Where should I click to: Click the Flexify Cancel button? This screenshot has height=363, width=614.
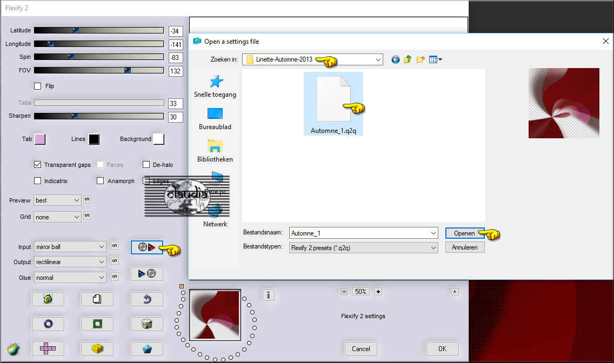[361, 349]
